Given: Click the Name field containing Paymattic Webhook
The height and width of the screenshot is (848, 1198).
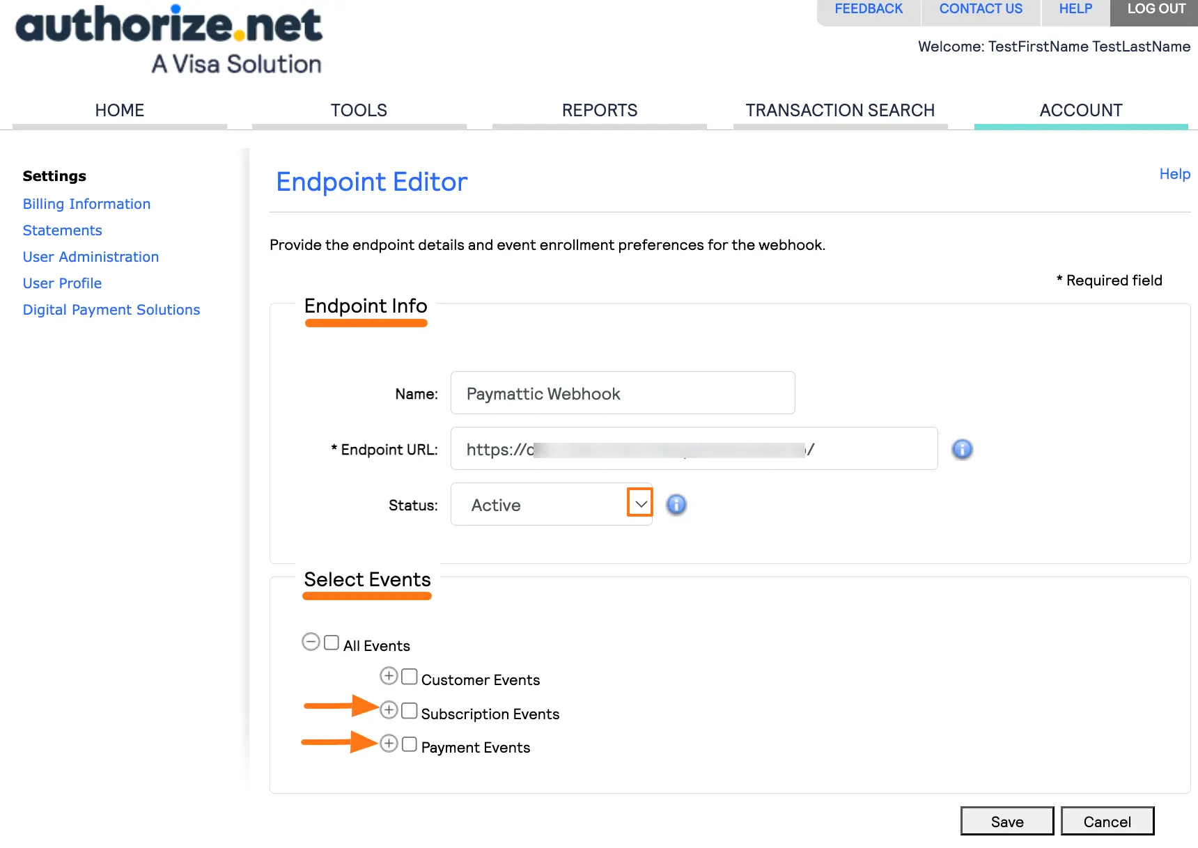Looking at the screenshot, I should coord(622,393).
